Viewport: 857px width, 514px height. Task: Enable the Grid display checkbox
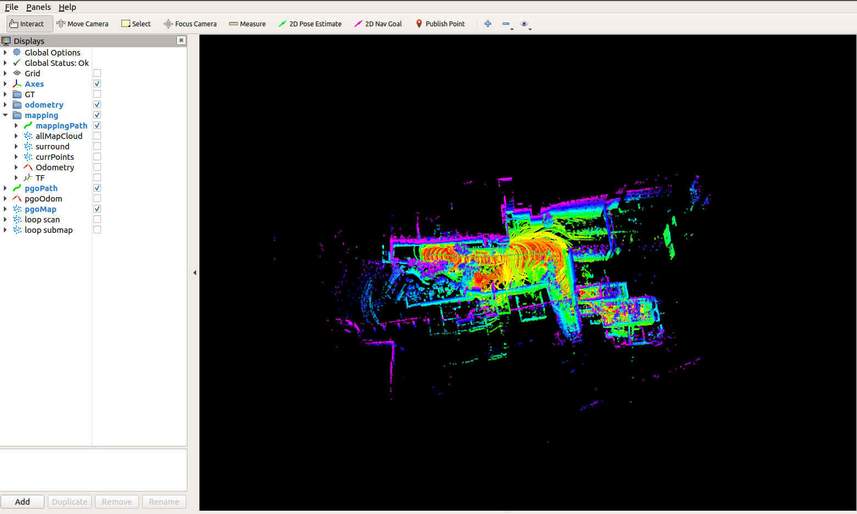coord(97,73)
